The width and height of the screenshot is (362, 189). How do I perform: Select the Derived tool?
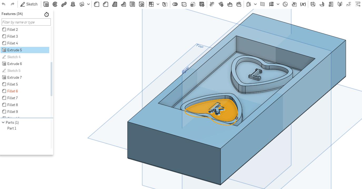pyautogui.click(x=294, y=4)
